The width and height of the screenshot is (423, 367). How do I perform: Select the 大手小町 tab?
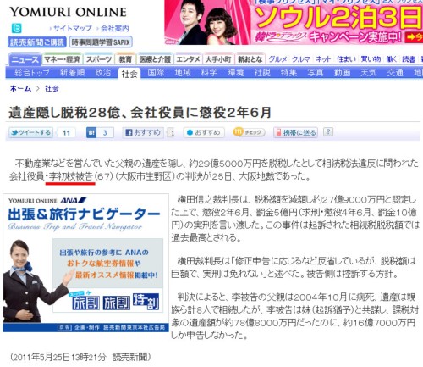coord(218,59)
